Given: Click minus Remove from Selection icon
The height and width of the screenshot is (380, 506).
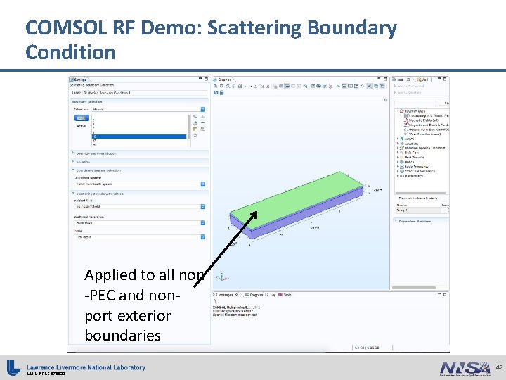Looking at the screenshot, I should 202,122.
